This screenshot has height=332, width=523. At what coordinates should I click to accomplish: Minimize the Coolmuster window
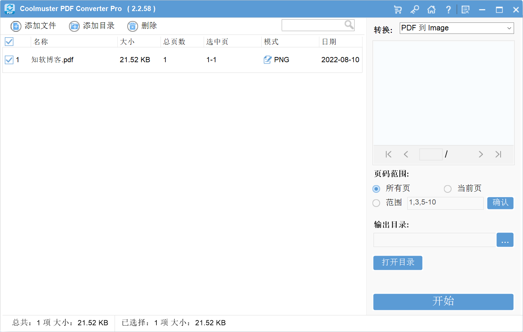(482, 10)
